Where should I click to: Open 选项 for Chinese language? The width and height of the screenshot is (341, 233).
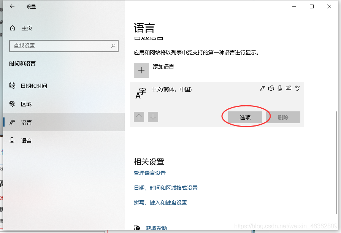tap(245, 117)
